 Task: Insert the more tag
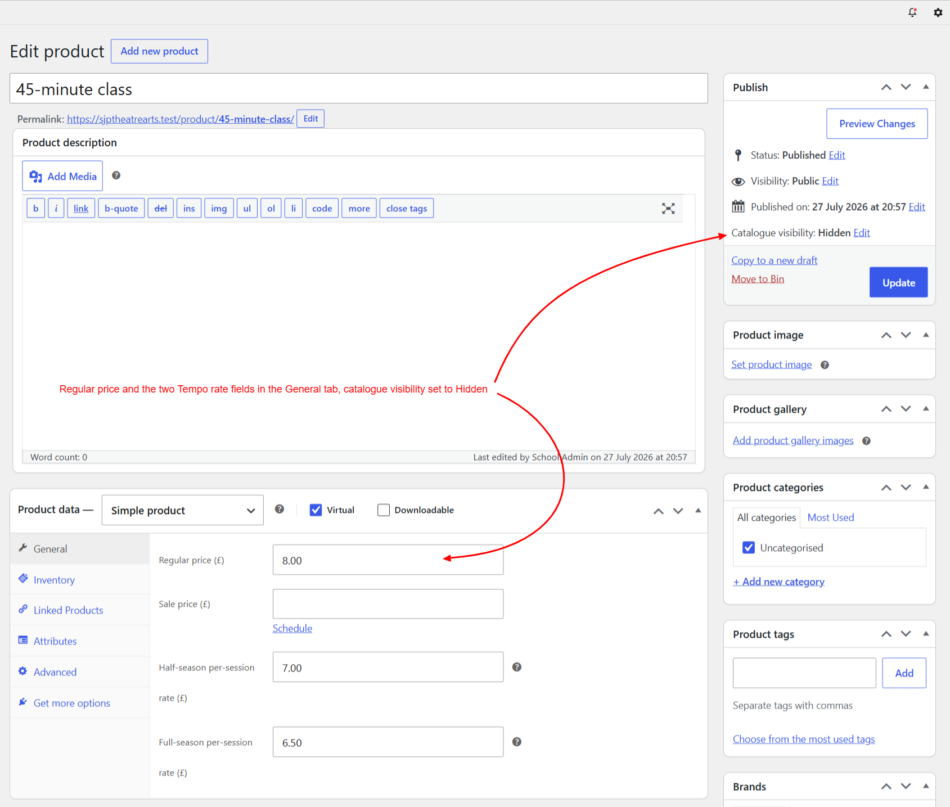(x=359, y=208)
